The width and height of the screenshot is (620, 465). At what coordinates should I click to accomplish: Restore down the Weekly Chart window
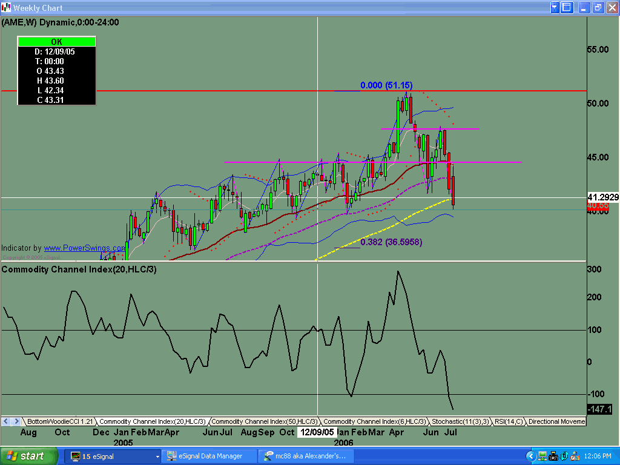point(598,7)
